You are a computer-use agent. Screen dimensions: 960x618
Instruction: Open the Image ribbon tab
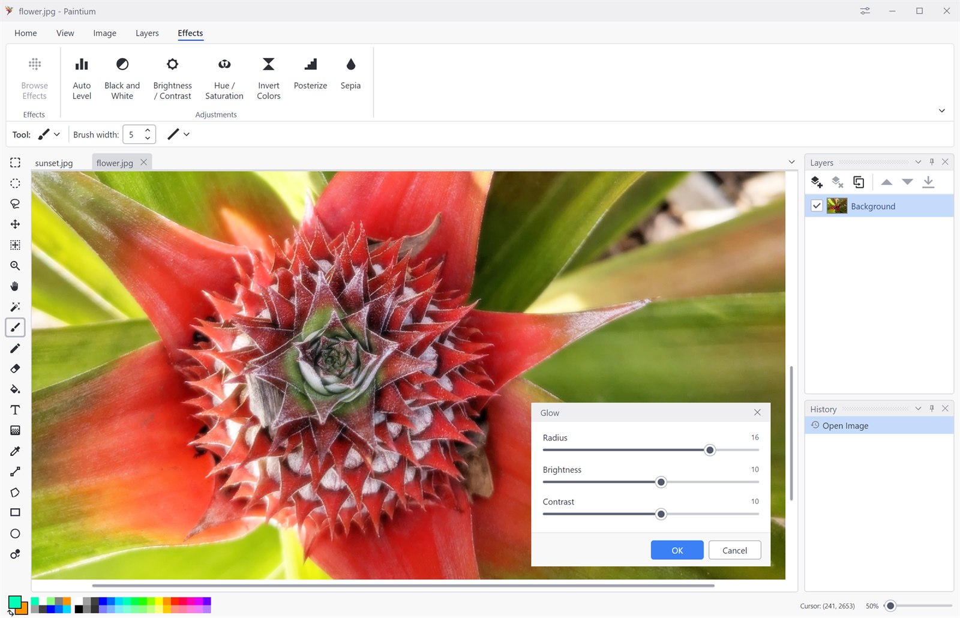pos(105,33)
